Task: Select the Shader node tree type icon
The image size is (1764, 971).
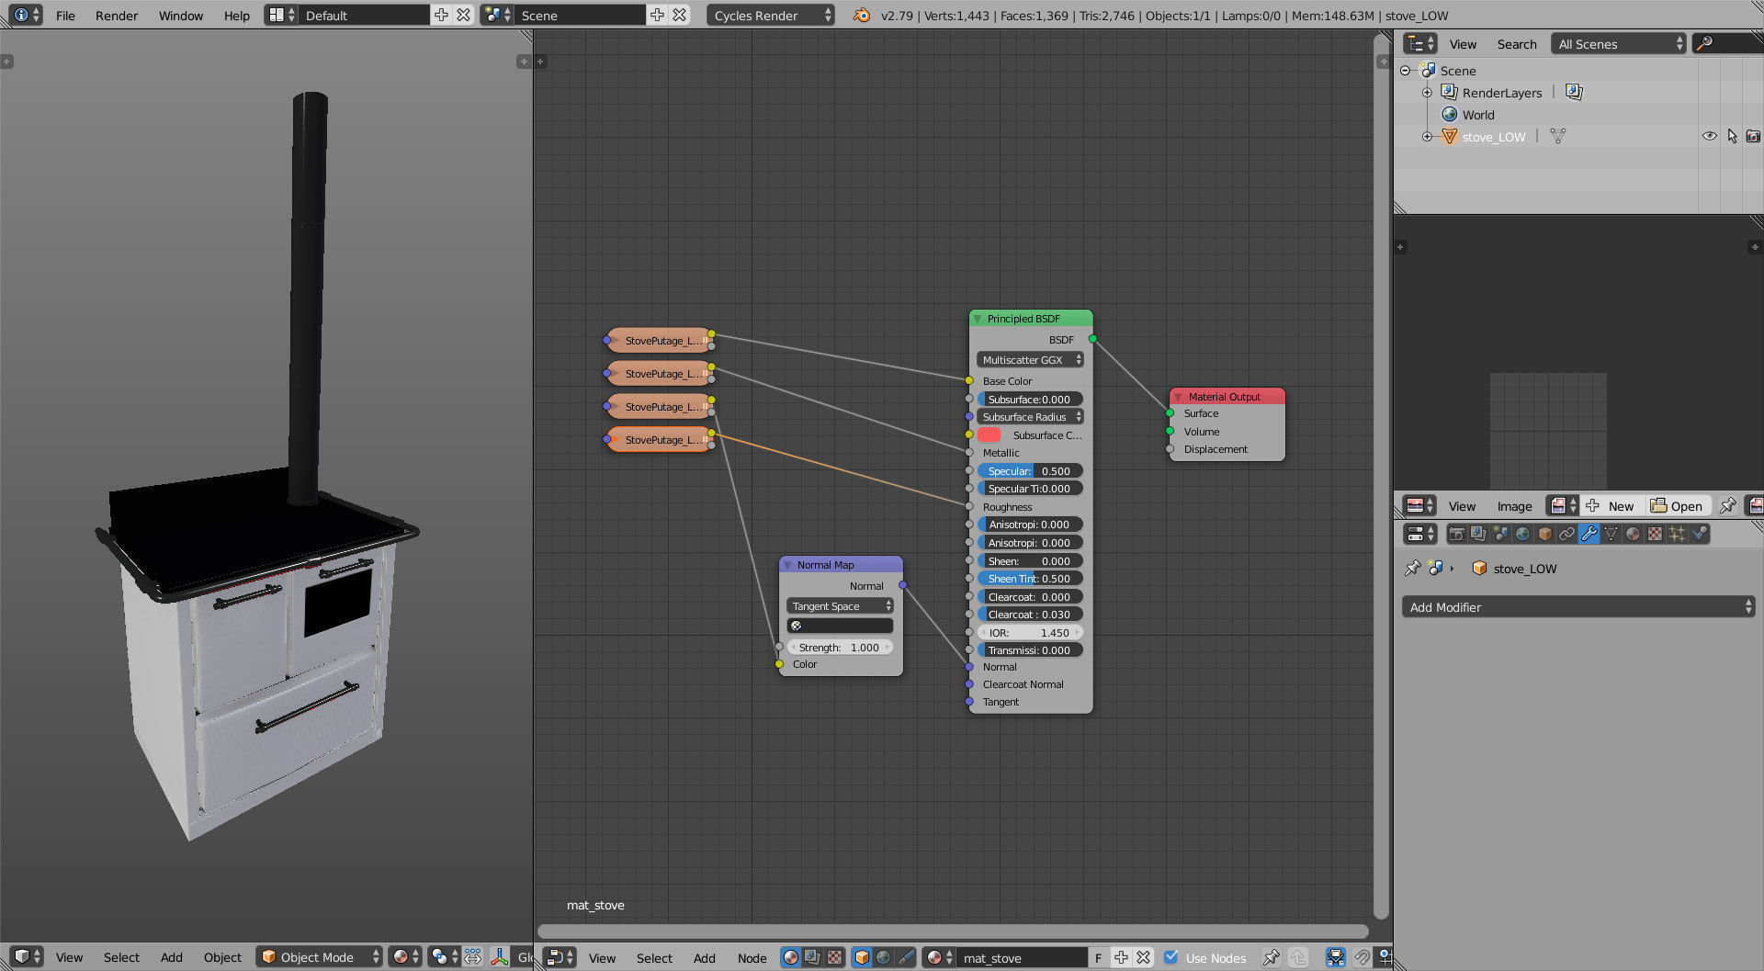Action: 791,957
